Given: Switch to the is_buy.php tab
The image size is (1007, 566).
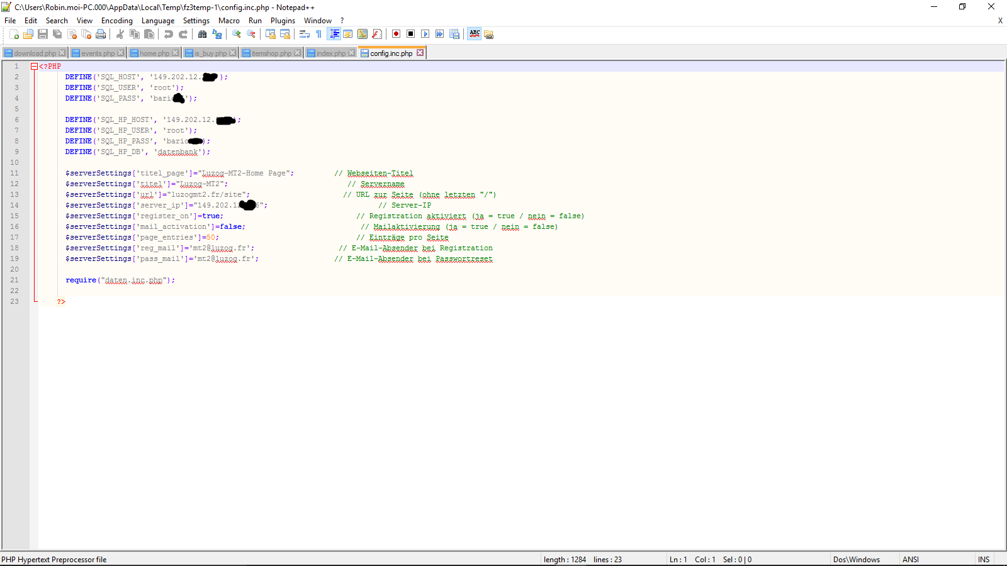Looking at the screenshot, I should tap(211, 53).
